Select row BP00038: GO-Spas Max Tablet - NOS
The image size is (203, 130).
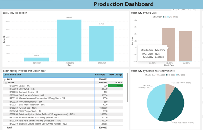(x=63, y=95)
